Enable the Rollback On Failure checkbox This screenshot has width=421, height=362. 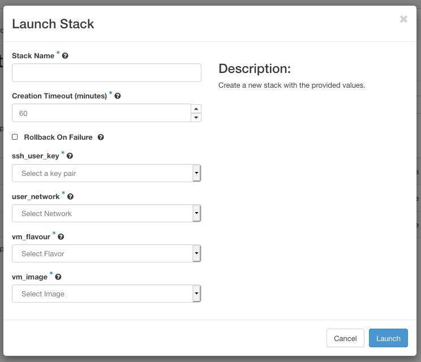pyautogui.click(x=15, y=137)
